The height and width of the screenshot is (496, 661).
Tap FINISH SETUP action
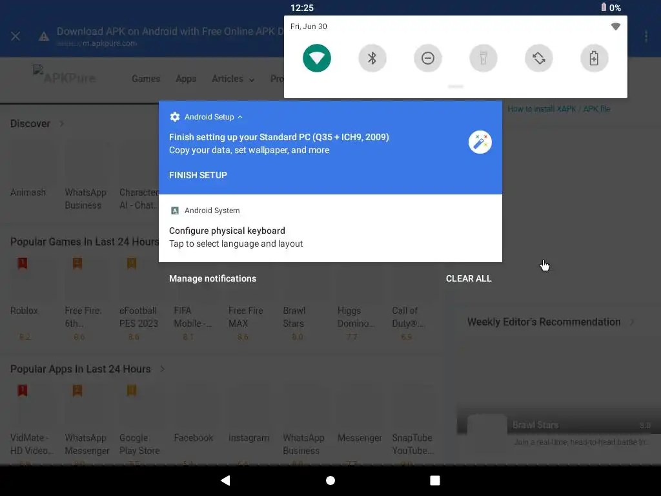pyautogui.click(x=198, y=175)
